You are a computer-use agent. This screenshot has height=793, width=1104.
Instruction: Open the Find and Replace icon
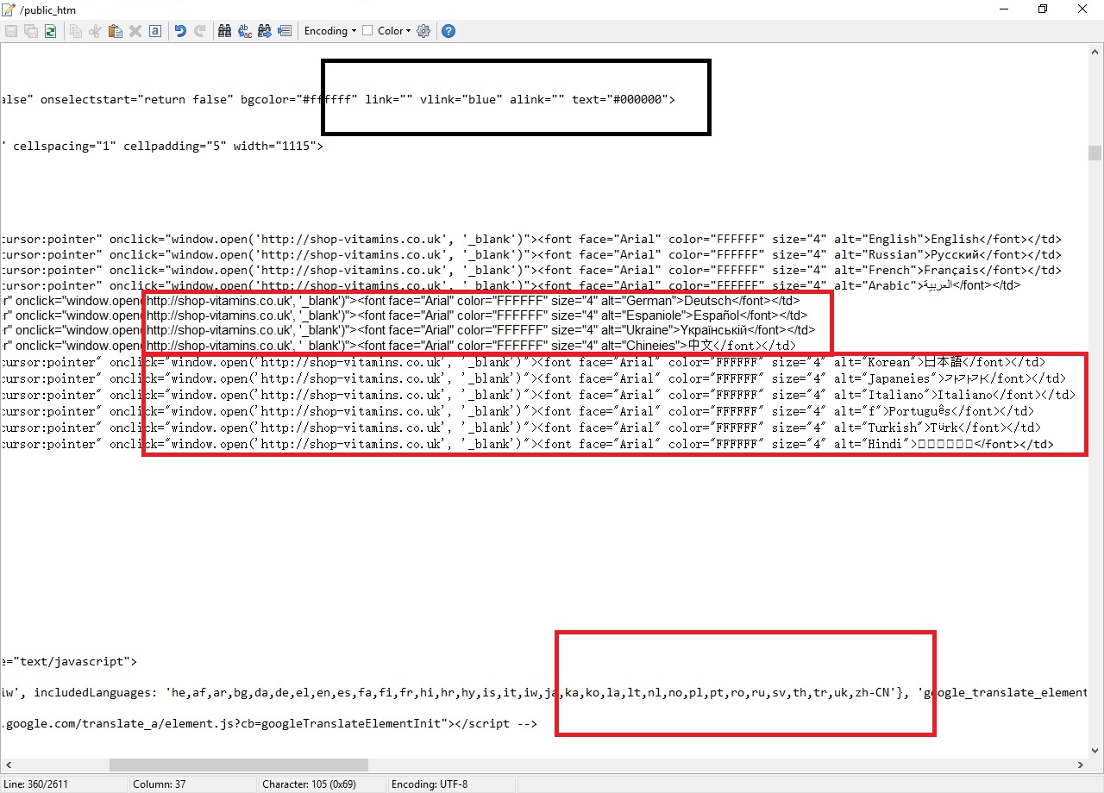click(244, 31)
